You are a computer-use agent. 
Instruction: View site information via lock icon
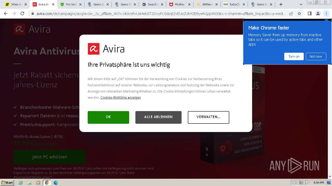click(x=33, y=13)
